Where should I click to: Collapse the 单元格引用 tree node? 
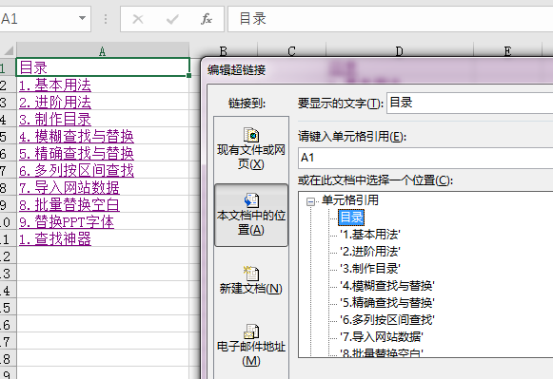[x=310, y=201]
